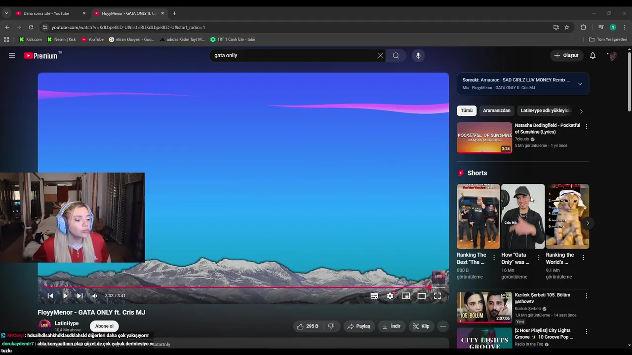632x355 pixels.
Task: Seek on the video progress bar
Action: coord(243,287)
